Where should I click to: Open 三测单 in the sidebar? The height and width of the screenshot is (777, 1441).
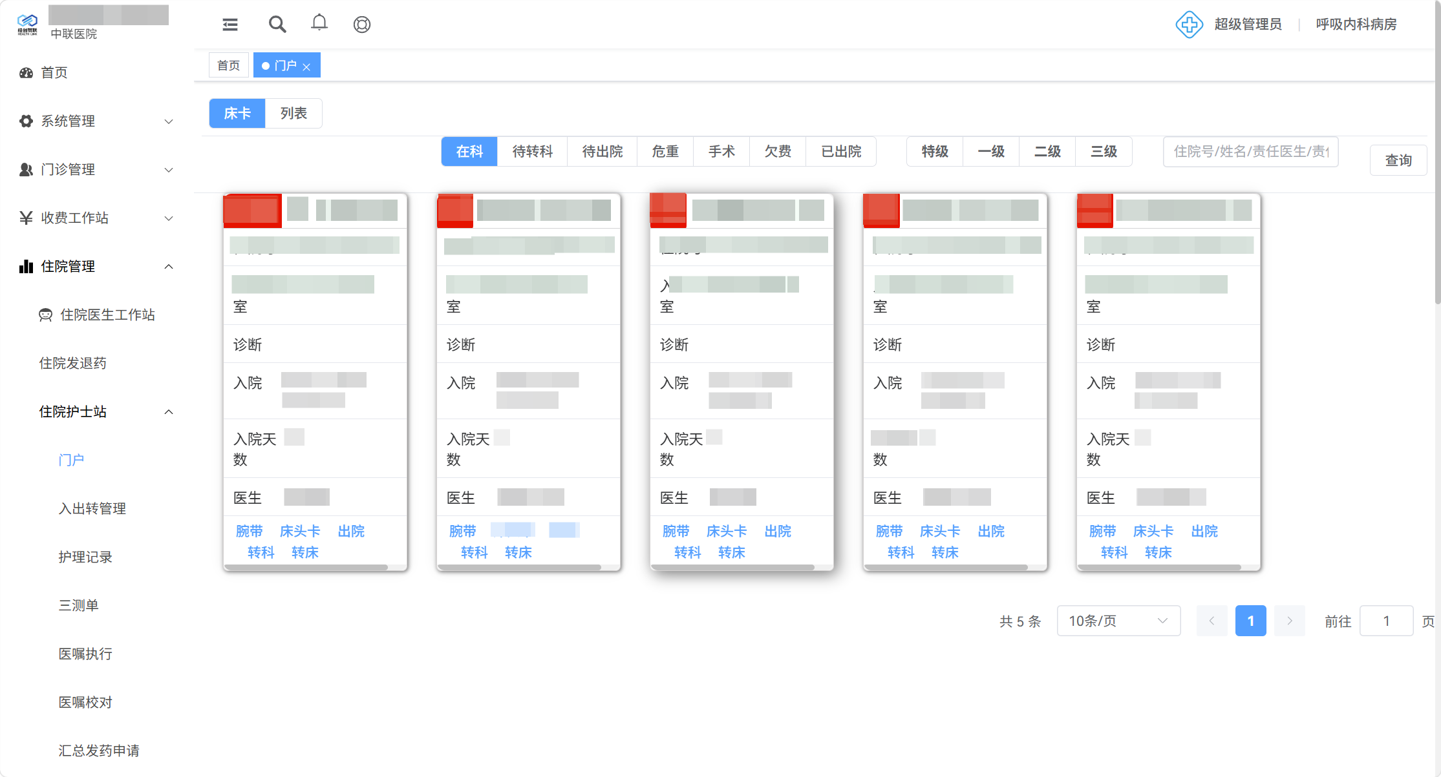pyautogui.click(x=78, y=605)
